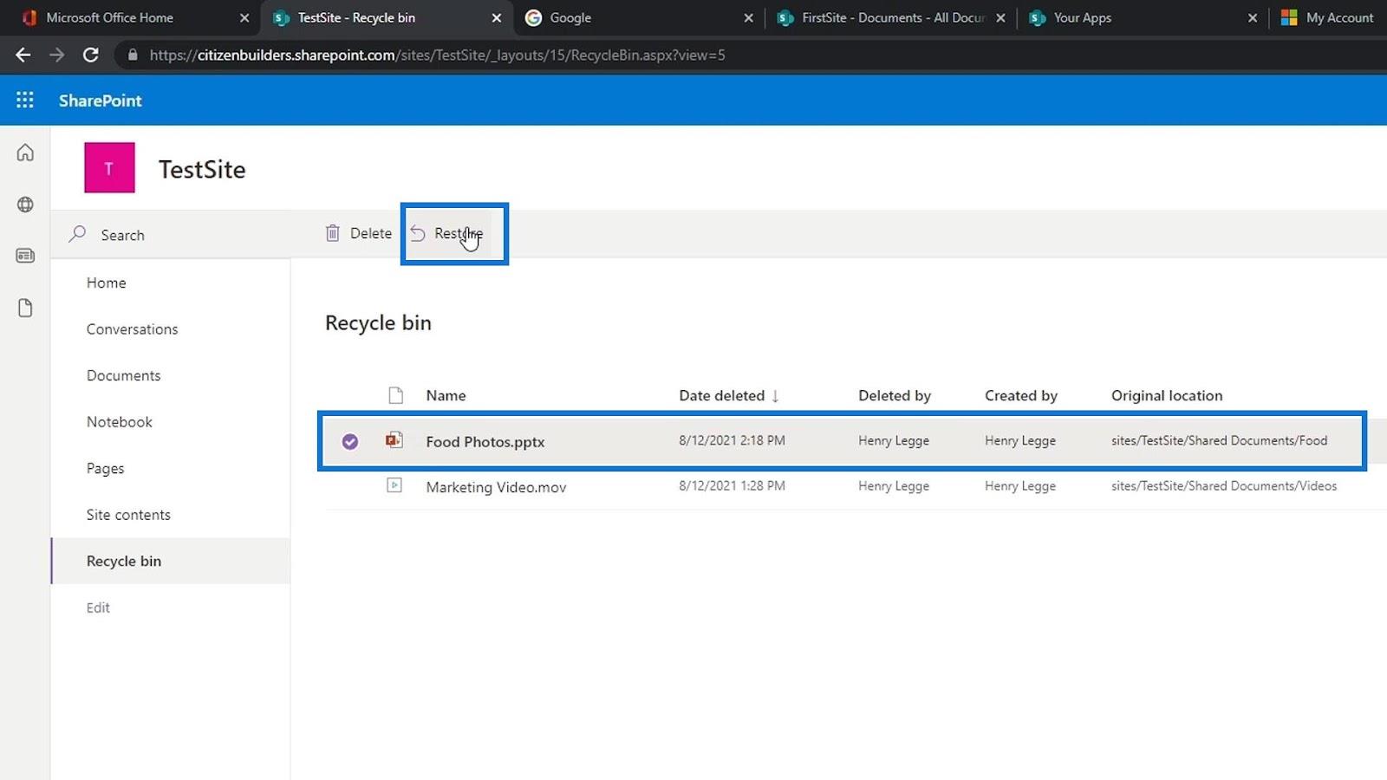Click the PowerPoint icon of Food Photos.pptx
Image resolution: width=1387 pixels, height=780 pixels.
point(394,440)
